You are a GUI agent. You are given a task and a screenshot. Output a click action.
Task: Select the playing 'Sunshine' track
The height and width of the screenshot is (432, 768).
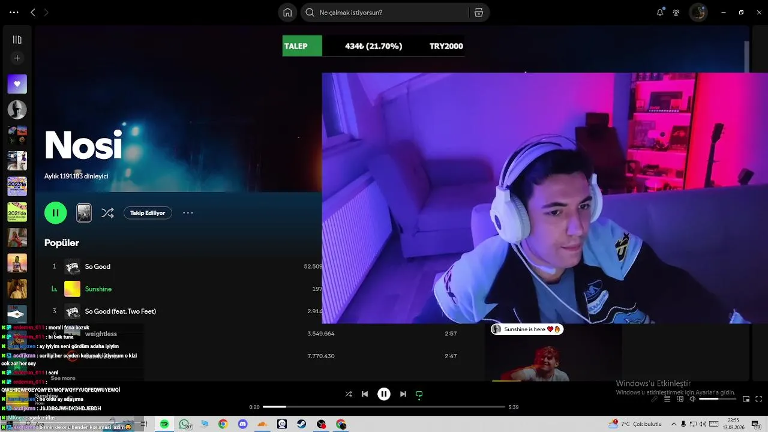click(98, 289)
